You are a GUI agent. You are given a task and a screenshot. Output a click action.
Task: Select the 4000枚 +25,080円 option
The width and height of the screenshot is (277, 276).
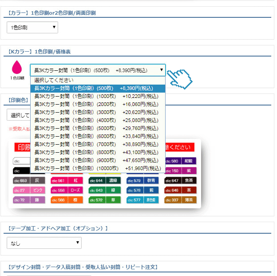point(98,120)
